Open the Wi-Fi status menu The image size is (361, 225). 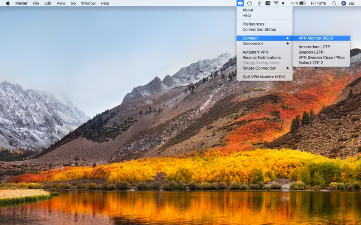tap(276, 3)
